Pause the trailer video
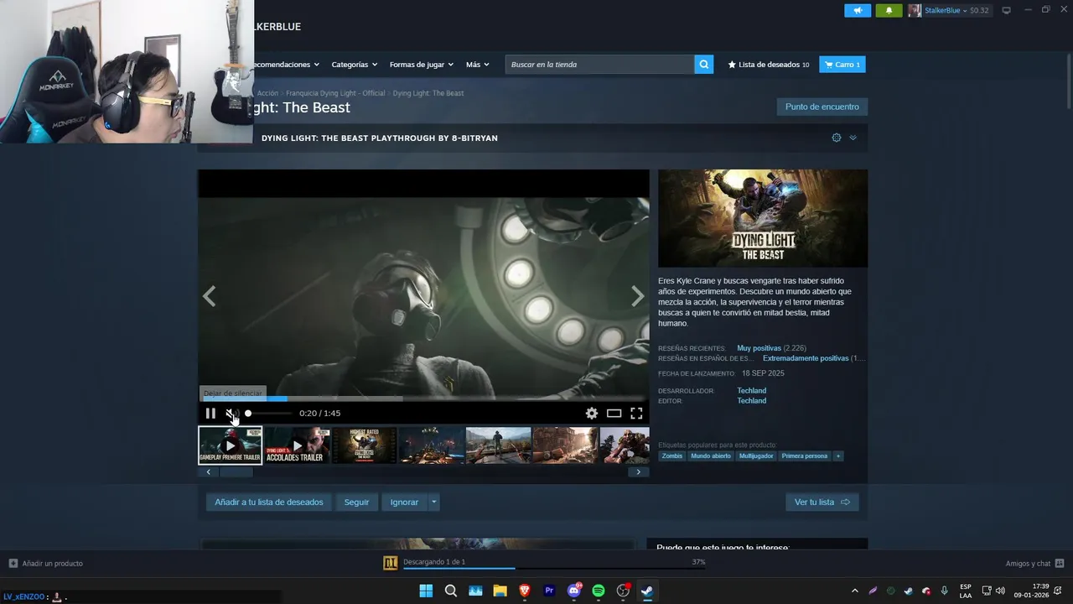 210,413
